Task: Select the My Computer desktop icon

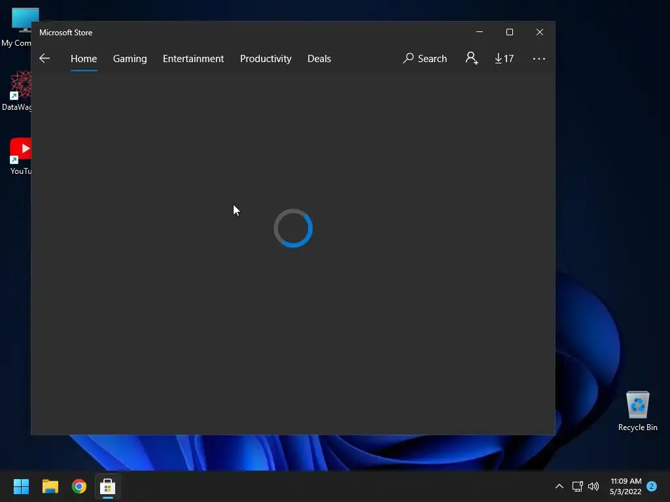Action: [x=16, y=27]
